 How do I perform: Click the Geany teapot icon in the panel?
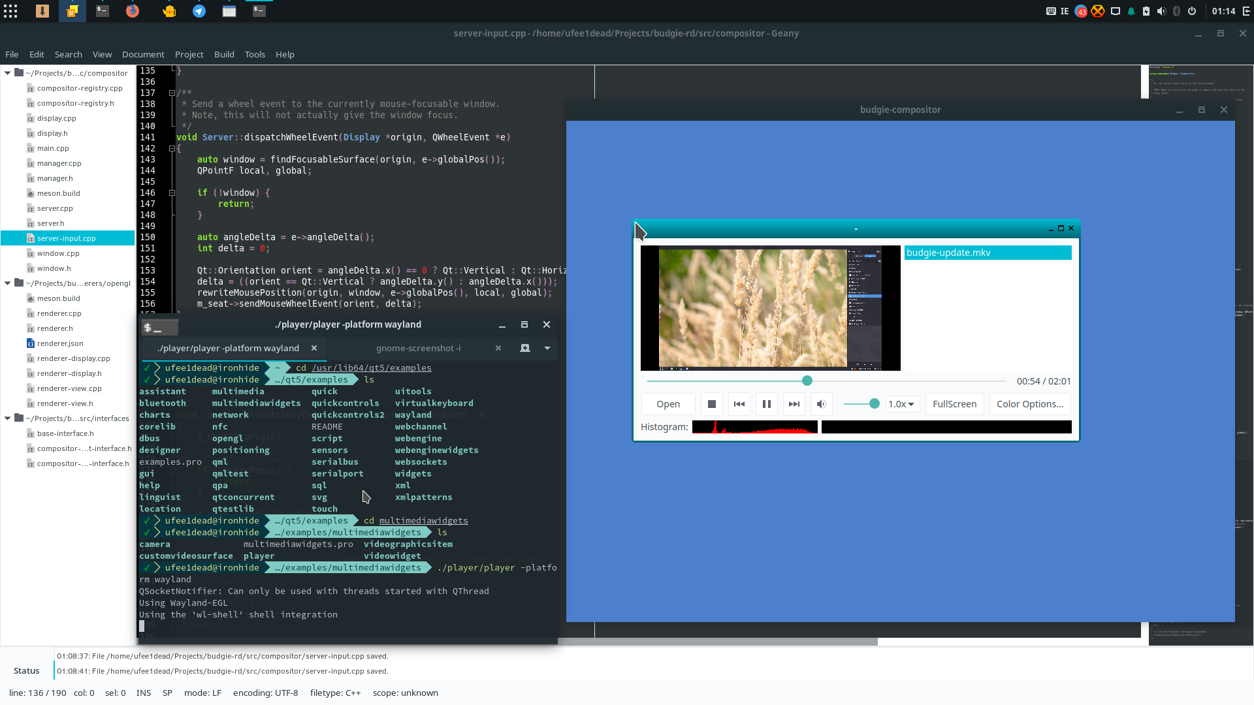[x=170, y=11]
